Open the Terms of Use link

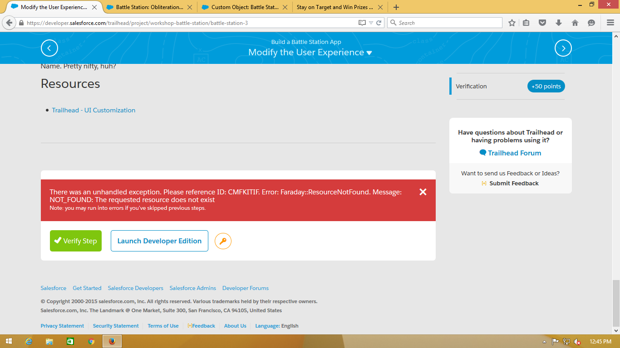pos(163,326)
